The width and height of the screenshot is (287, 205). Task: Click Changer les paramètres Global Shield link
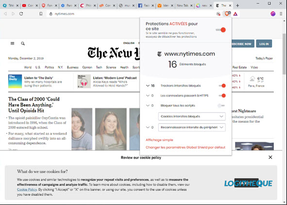[186, 147]
